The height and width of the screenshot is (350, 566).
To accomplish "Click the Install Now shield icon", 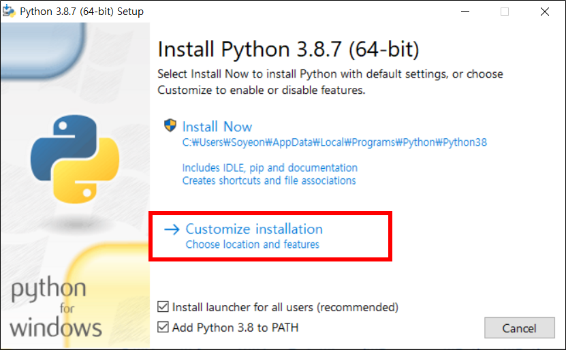I will 170,125.
